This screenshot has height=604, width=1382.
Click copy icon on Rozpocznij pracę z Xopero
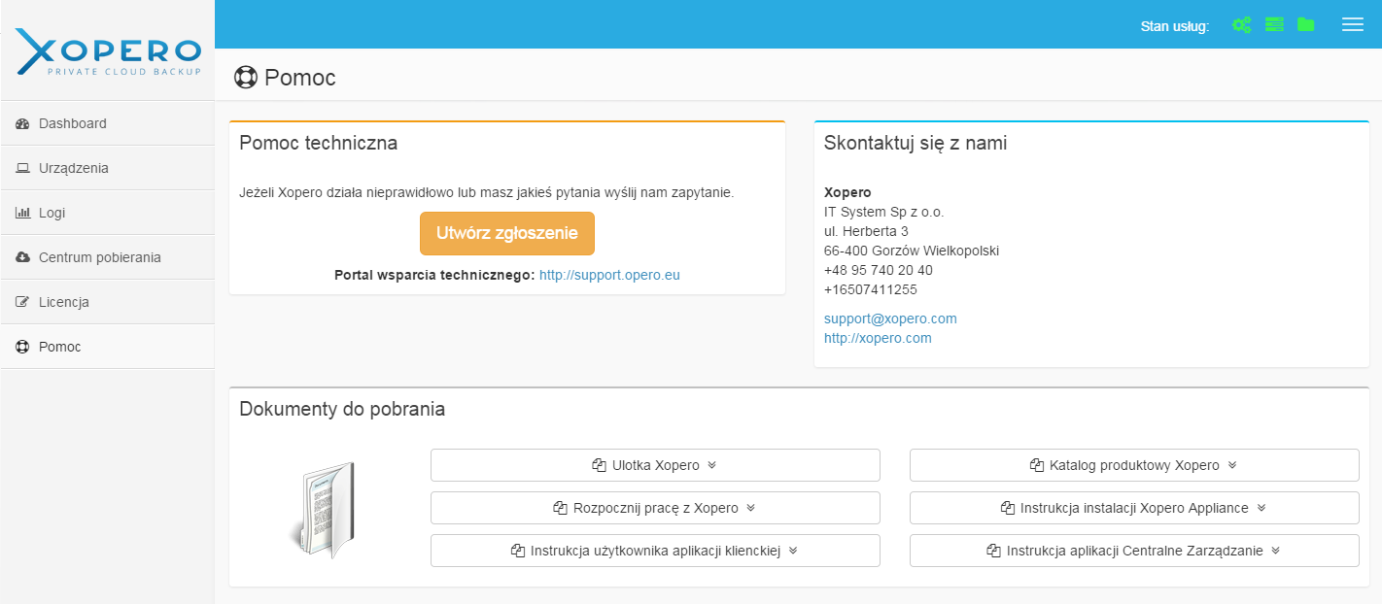(x=560, y=508)
